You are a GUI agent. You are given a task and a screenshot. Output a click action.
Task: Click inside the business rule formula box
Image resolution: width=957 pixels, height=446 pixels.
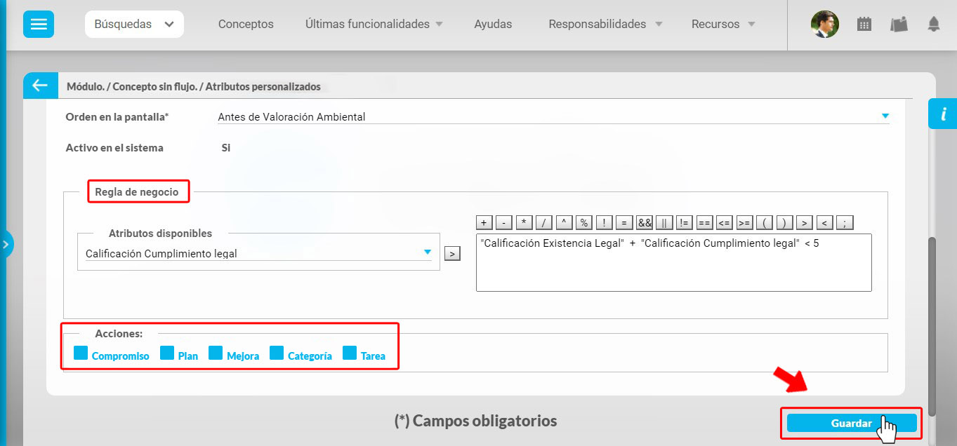(673, 270)
